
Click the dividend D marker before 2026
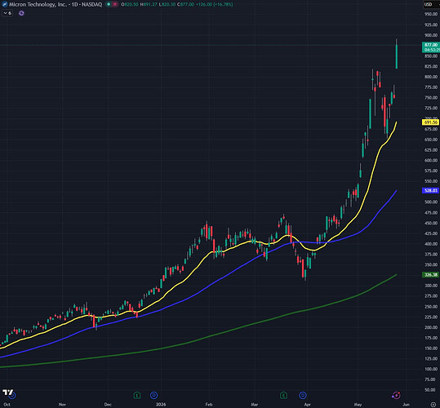click(x=153, y=396)
